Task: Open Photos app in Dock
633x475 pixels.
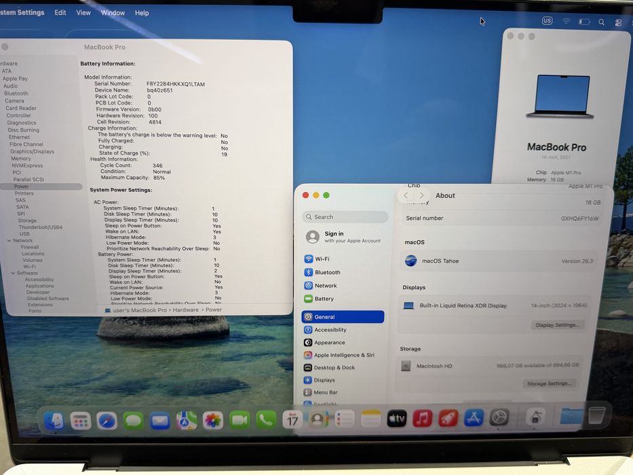Action: tap(213, 421)
